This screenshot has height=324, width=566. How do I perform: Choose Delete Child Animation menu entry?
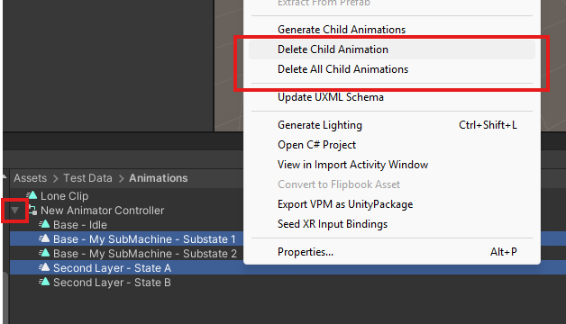[x=392, y=49]
